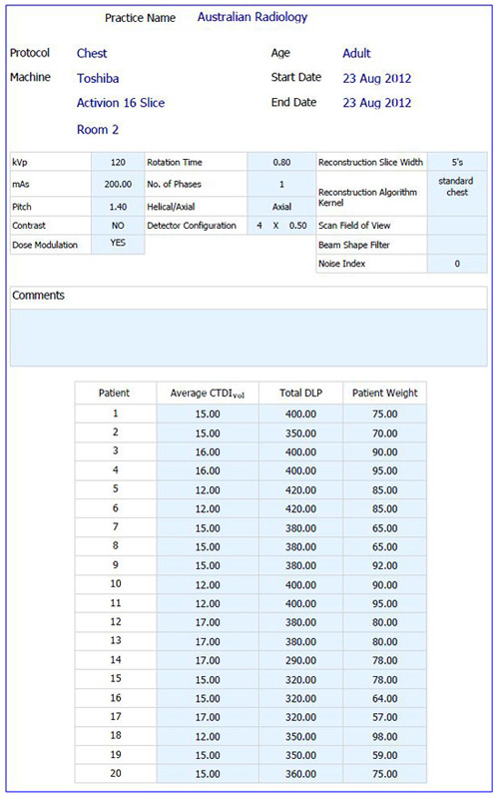Select patient 1 Average CTDIvol cell
Screen dimensions: 499x797
pos(208,413)
